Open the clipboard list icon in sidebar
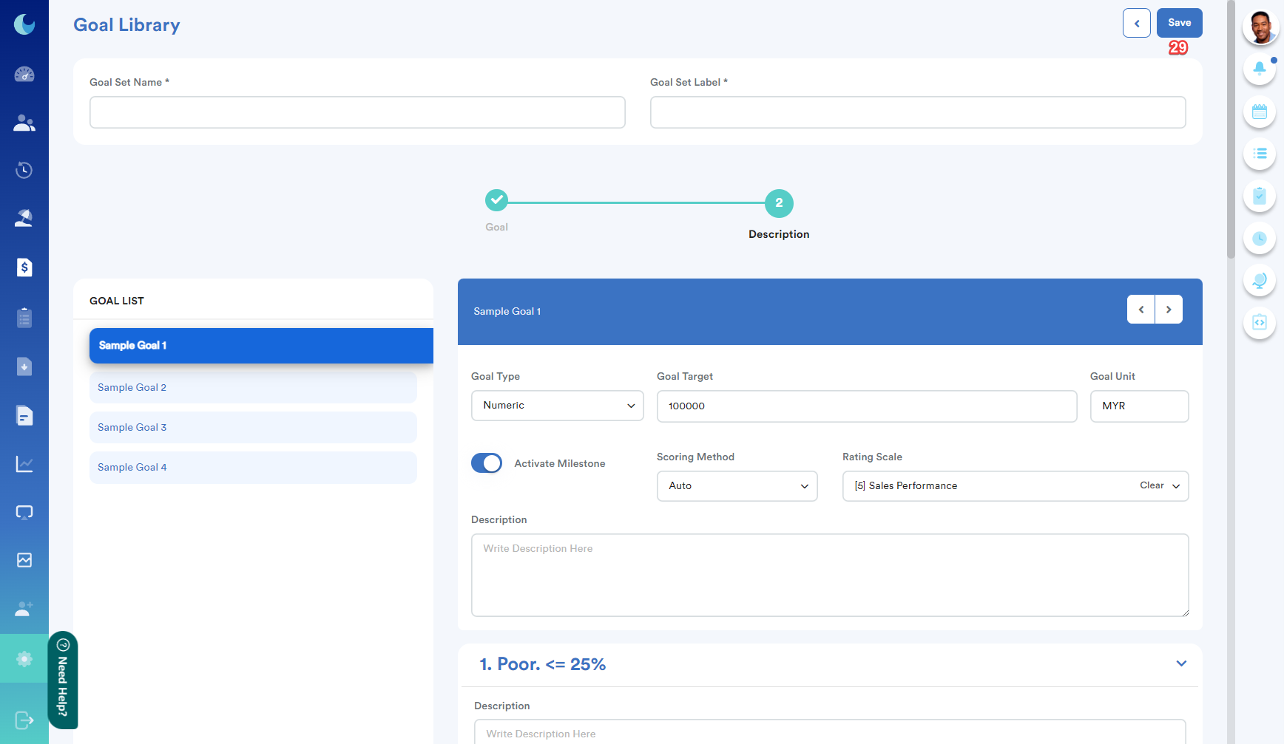The height and width of the screenshot is (744, 1284). [x=24, y=318]
